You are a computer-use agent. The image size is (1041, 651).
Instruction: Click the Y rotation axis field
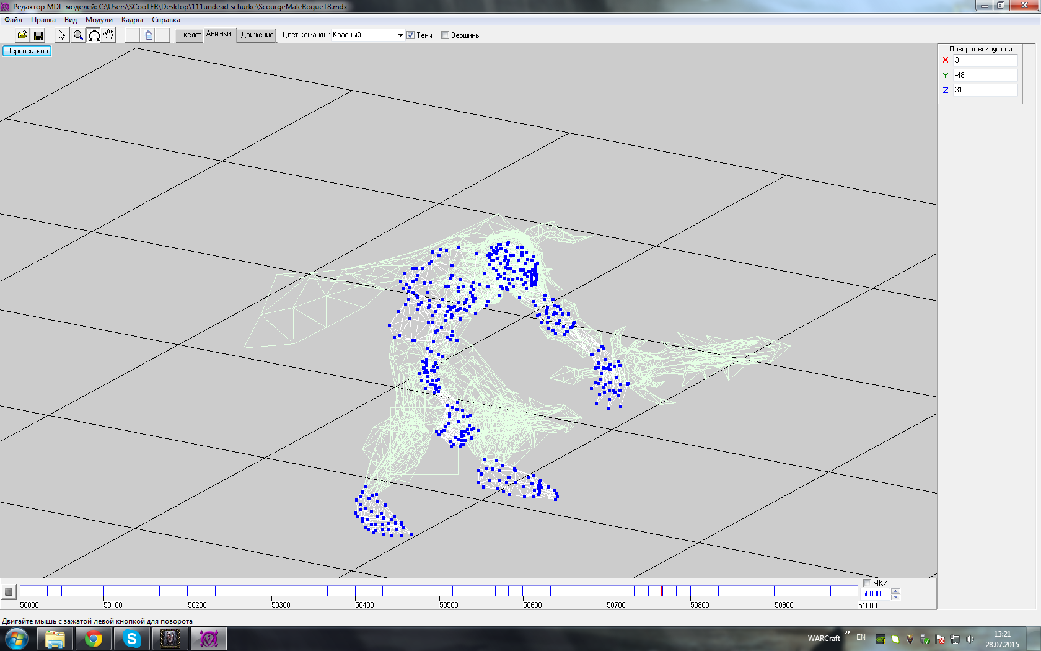pos(985,75)
